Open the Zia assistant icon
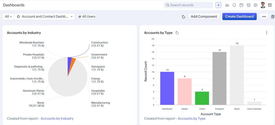This screenshot has width=275, height=125. pyautogui.click(x=227, y=5)
